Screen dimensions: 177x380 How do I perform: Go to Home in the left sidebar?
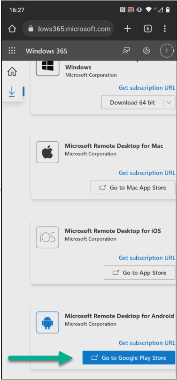click(x=12, y=71)
